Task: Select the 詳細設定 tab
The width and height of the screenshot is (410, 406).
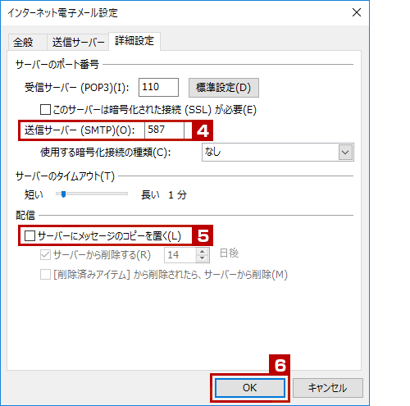Action: (x=134, y=41)
